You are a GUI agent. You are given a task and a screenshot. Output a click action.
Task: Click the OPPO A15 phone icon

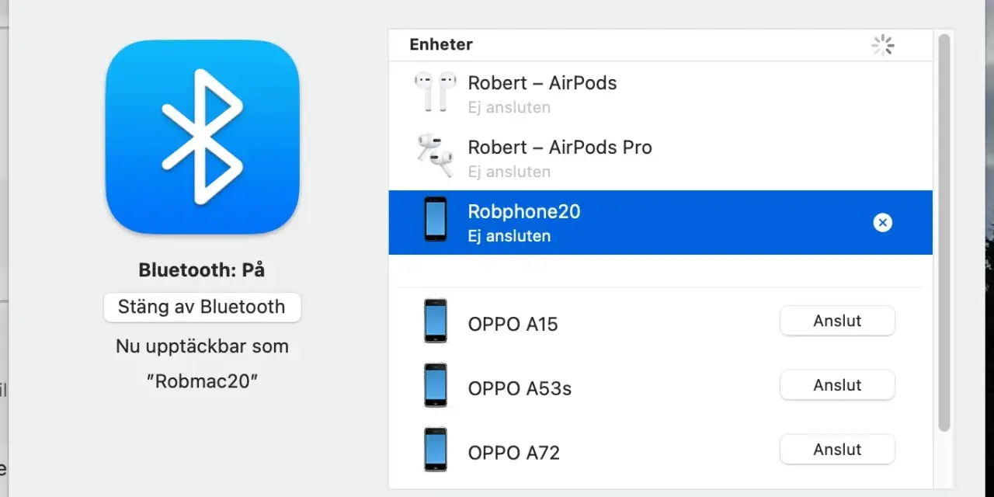pyautogui.click(x=435, y=321)
